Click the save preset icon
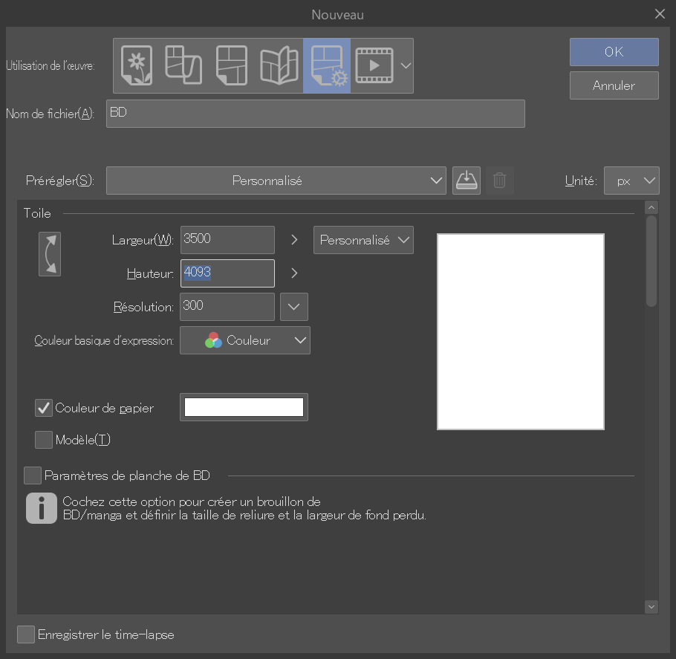The height and width of the screenshot is (659, 676). pos(467,181)
